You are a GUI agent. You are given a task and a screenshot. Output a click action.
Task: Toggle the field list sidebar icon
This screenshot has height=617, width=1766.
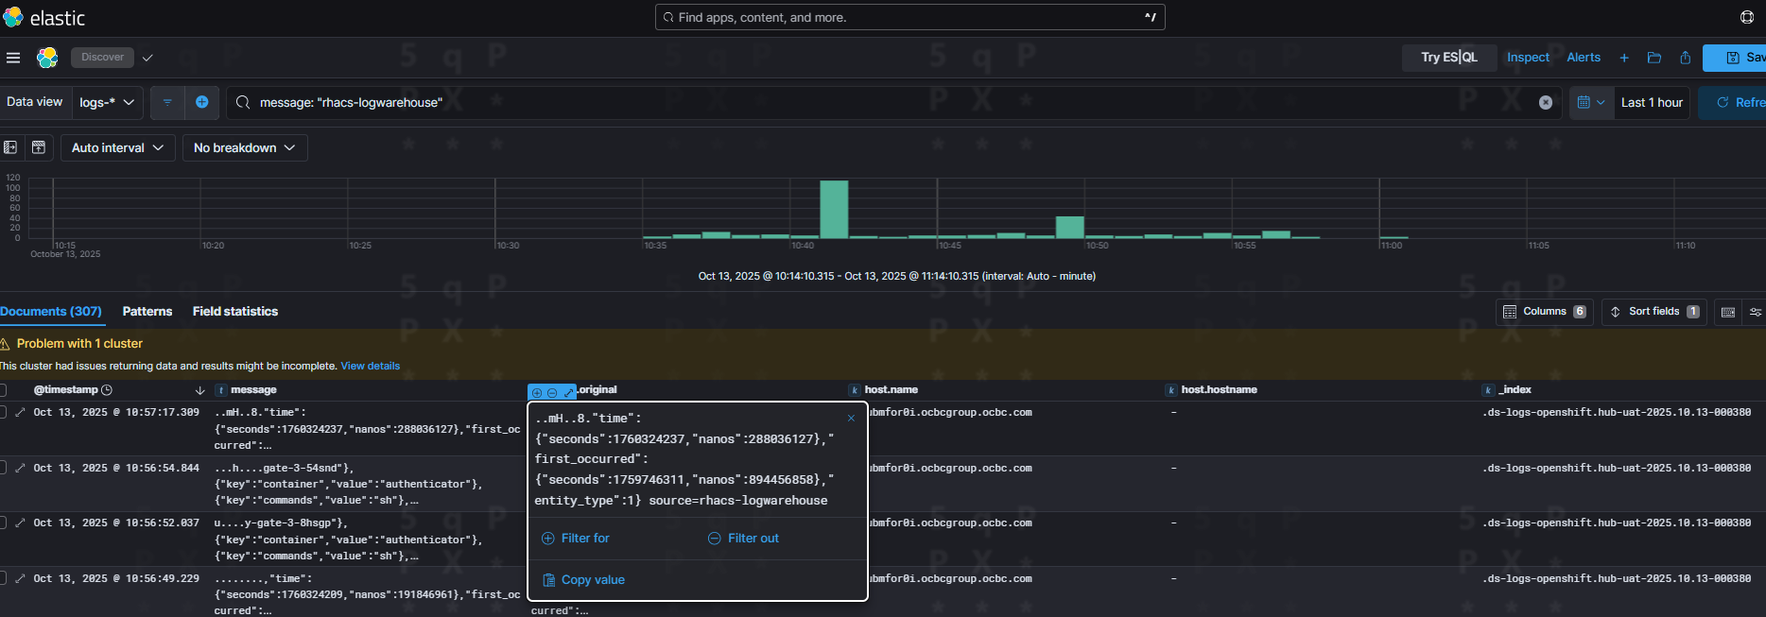coord(10,147)
